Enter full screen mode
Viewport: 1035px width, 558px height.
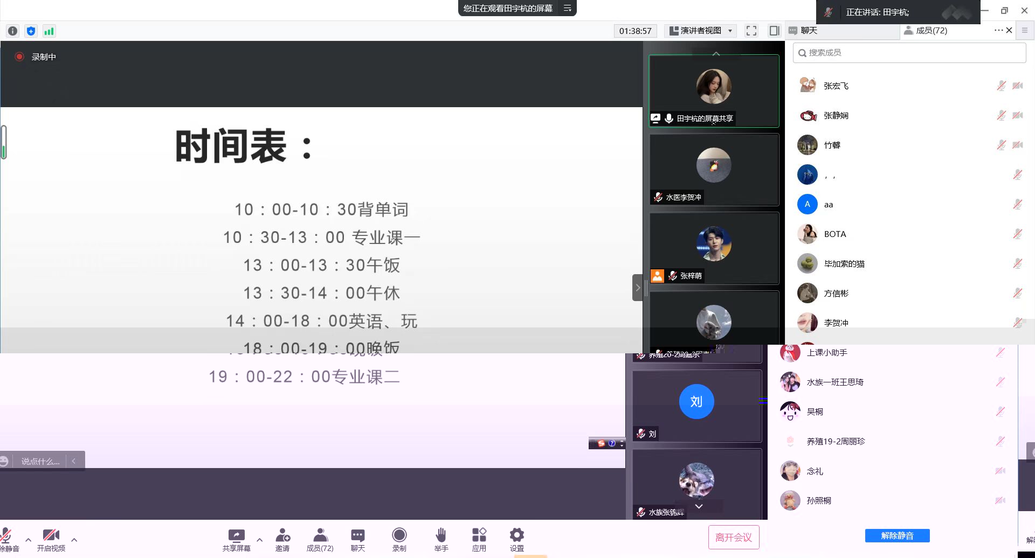(751, 31)
